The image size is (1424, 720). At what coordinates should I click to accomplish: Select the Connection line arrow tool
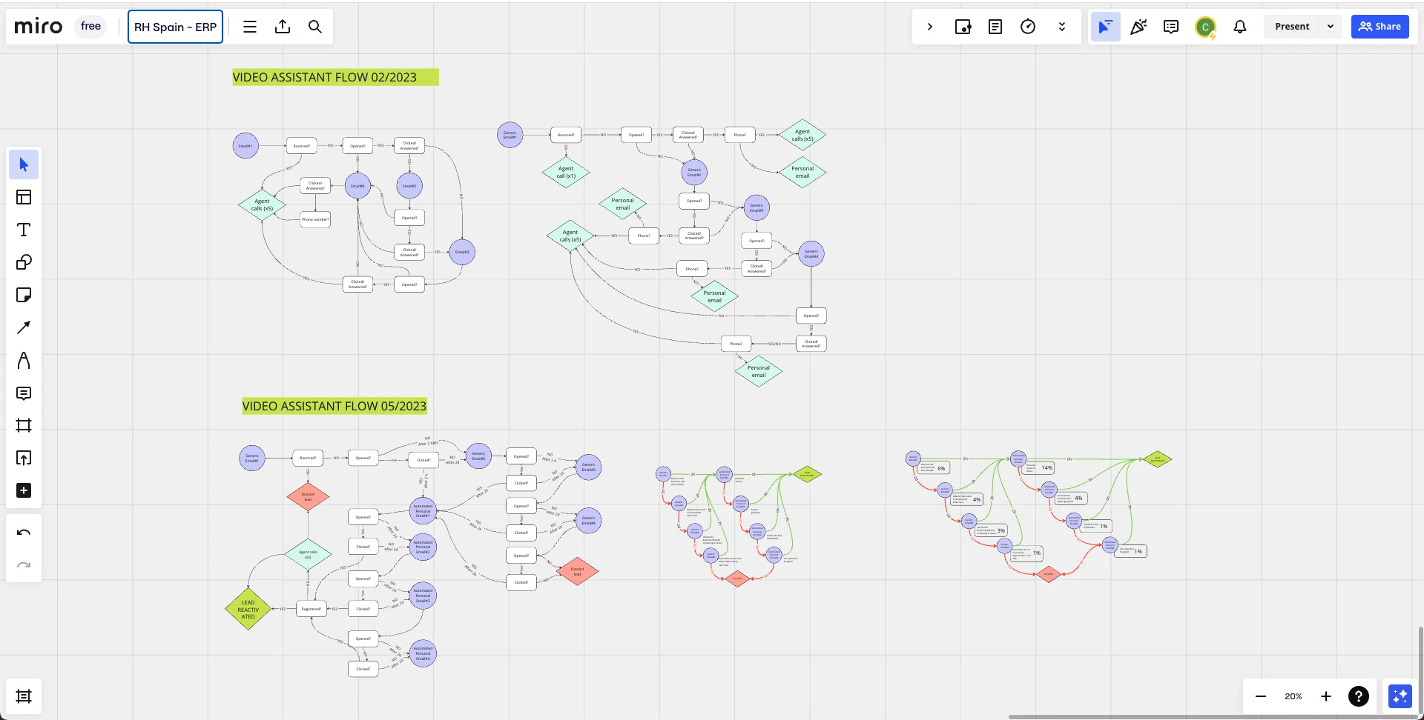point(24,327)
